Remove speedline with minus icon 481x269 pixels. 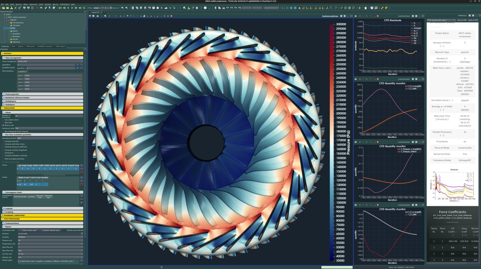point(81,65)
